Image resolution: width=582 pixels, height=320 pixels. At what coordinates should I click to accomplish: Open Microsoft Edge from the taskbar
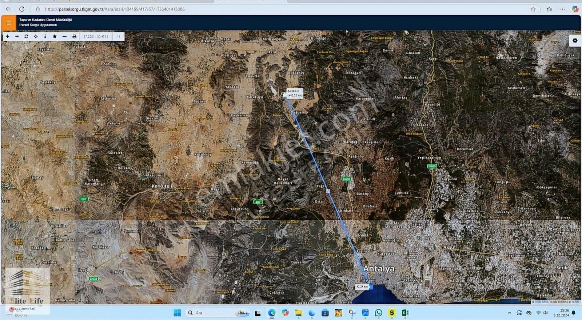click(272, 313)
